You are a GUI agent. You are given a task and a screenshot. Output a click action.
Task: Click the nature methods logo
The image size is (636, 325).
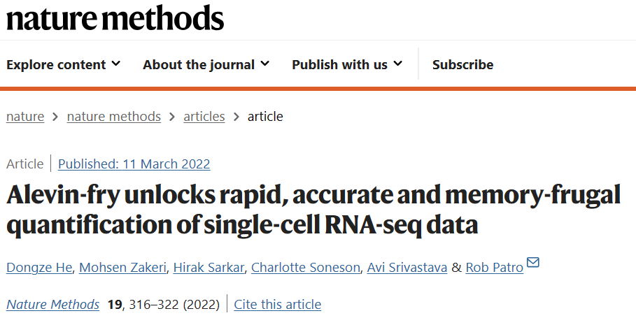(x=115, y=18)
